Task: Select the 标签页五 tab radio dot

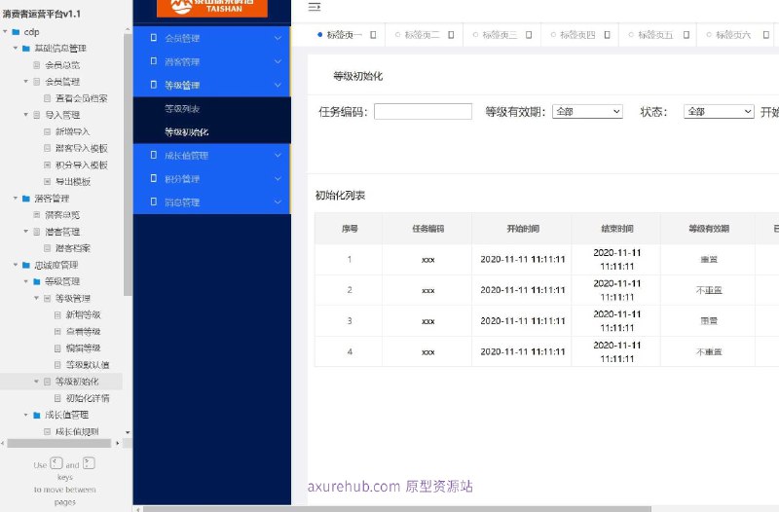Action: coord(631,35)
